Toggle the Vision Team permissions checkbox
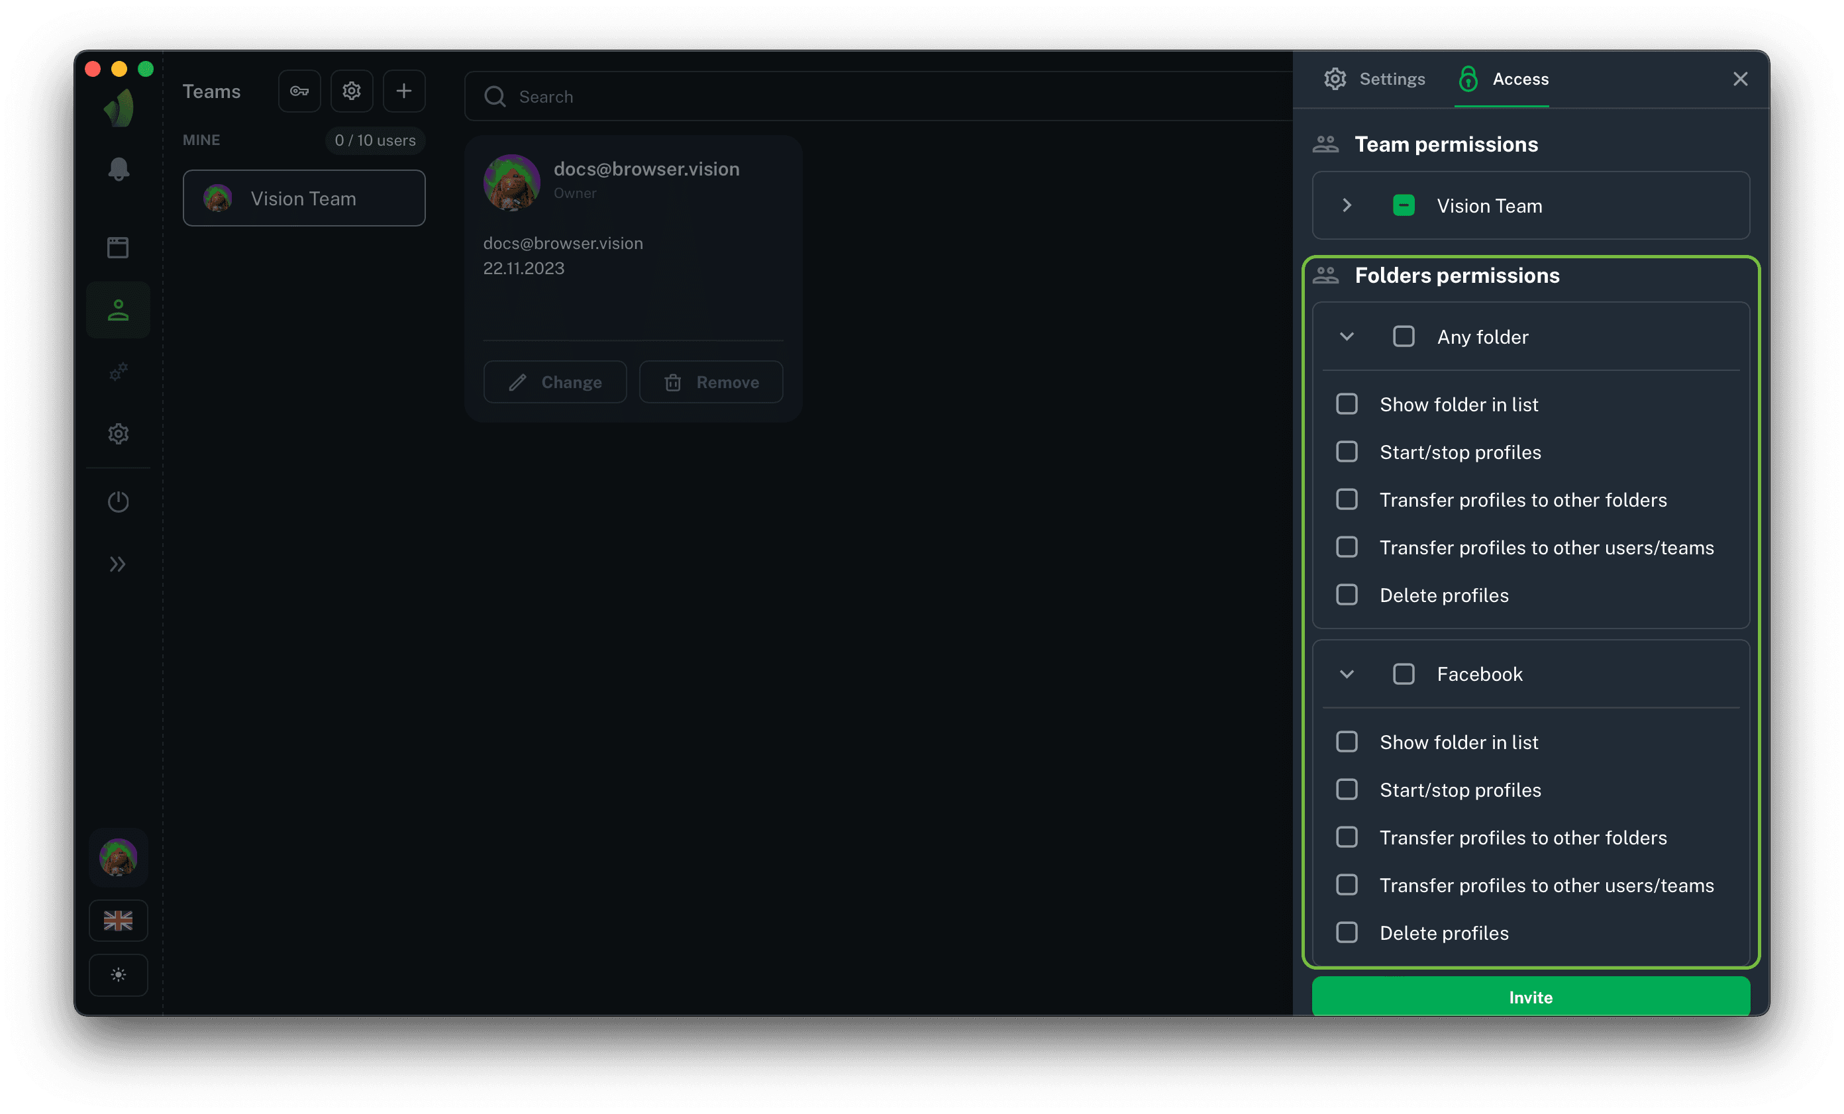 1404,206
